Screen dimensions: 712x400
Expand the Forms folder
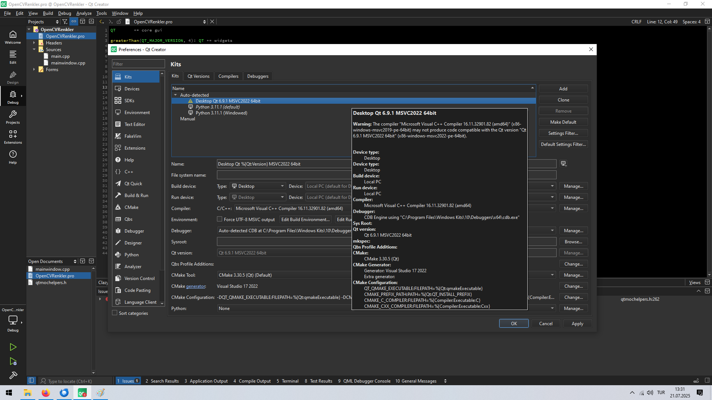coord(34,69)
